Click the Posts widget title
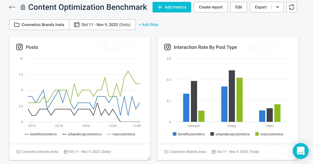 coord(32,47)
